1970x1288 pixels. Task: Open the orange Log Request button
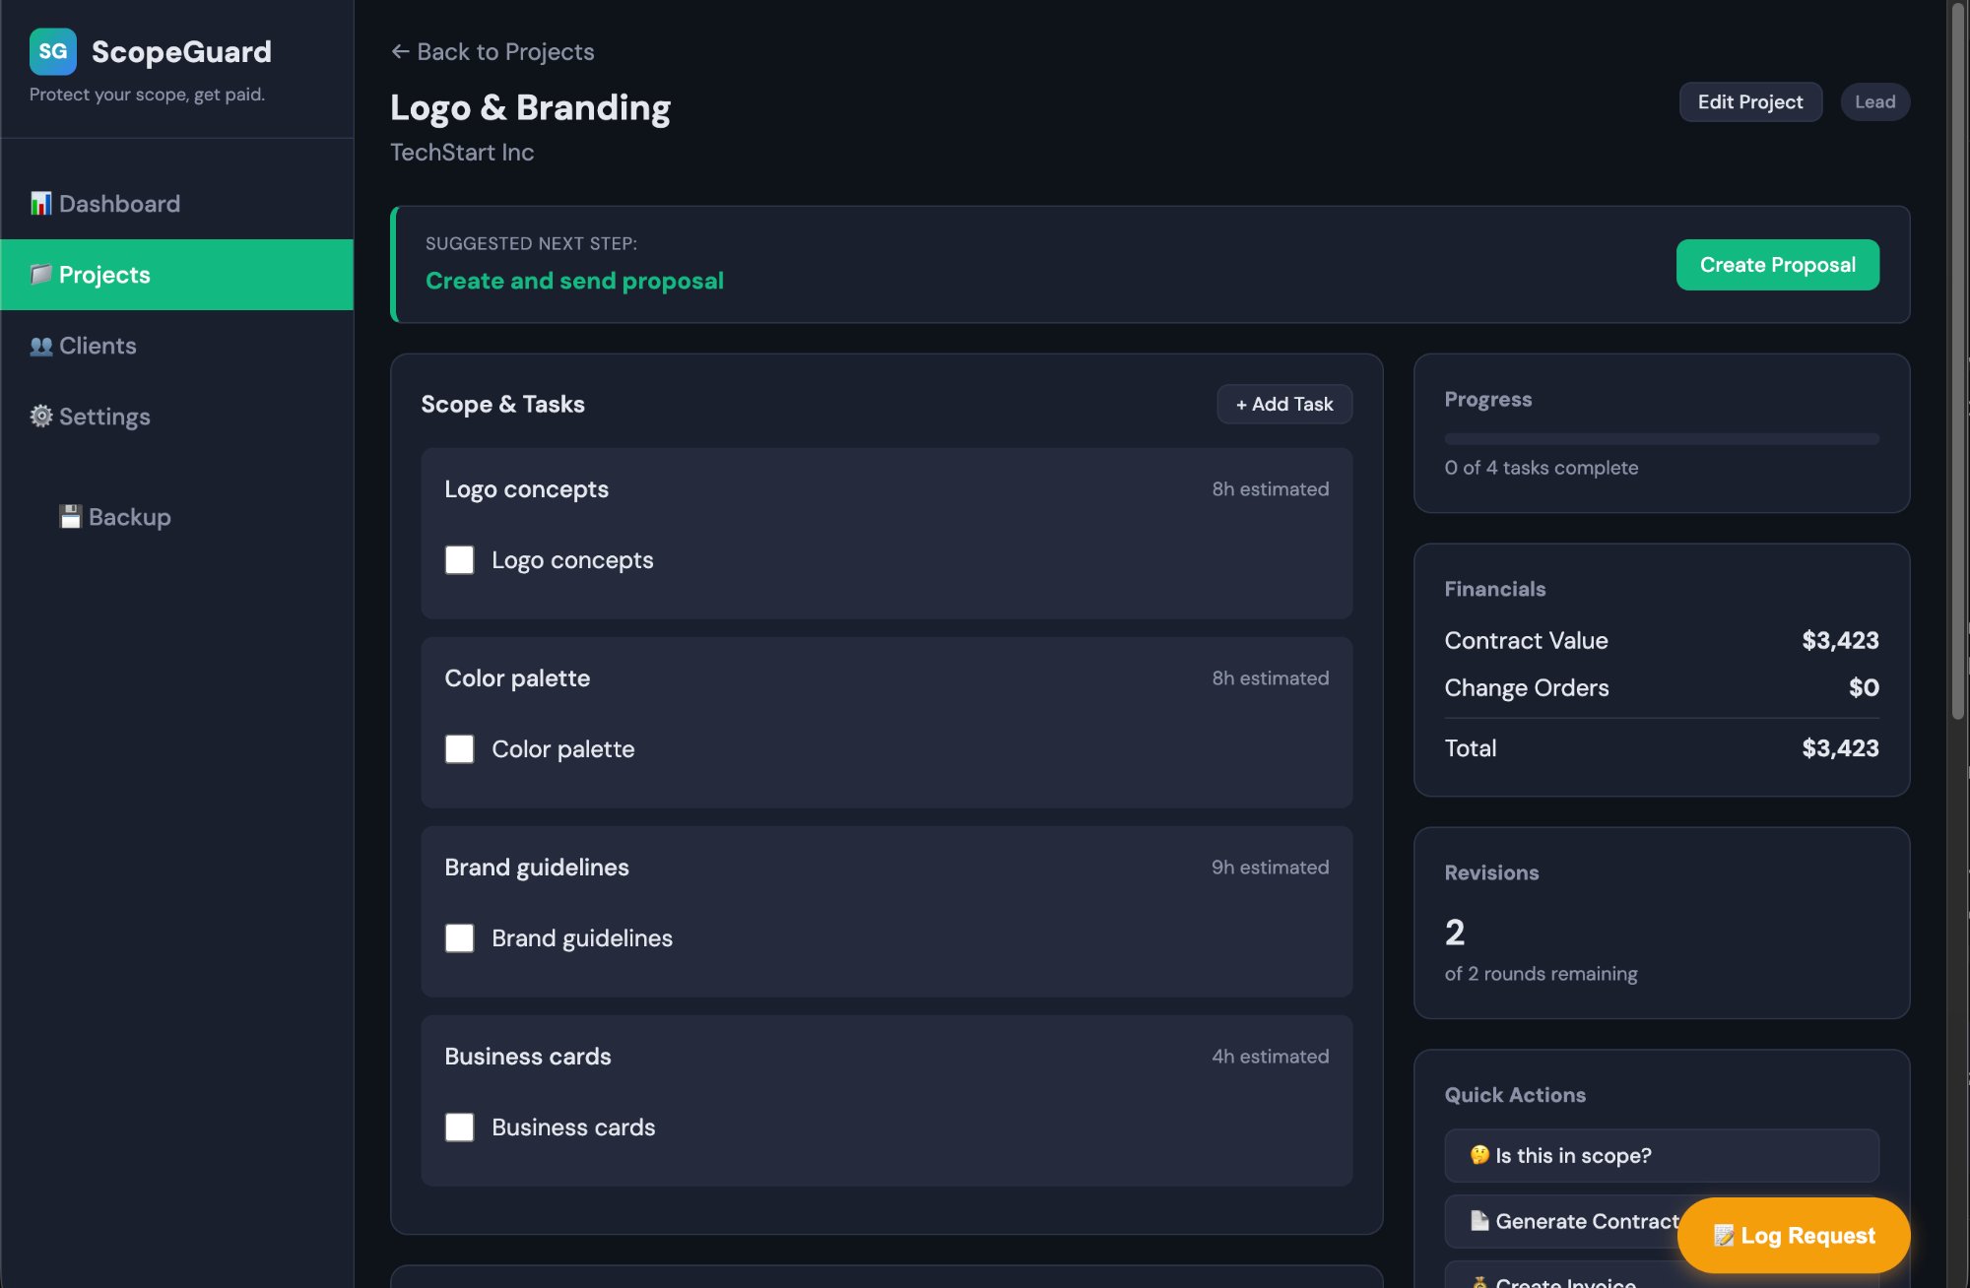pos(1793,1235)
